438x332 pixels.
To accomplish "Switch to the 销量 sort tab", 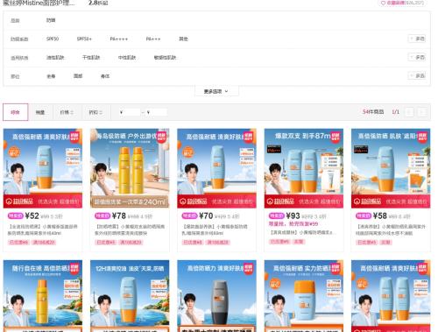I will 40,112.
